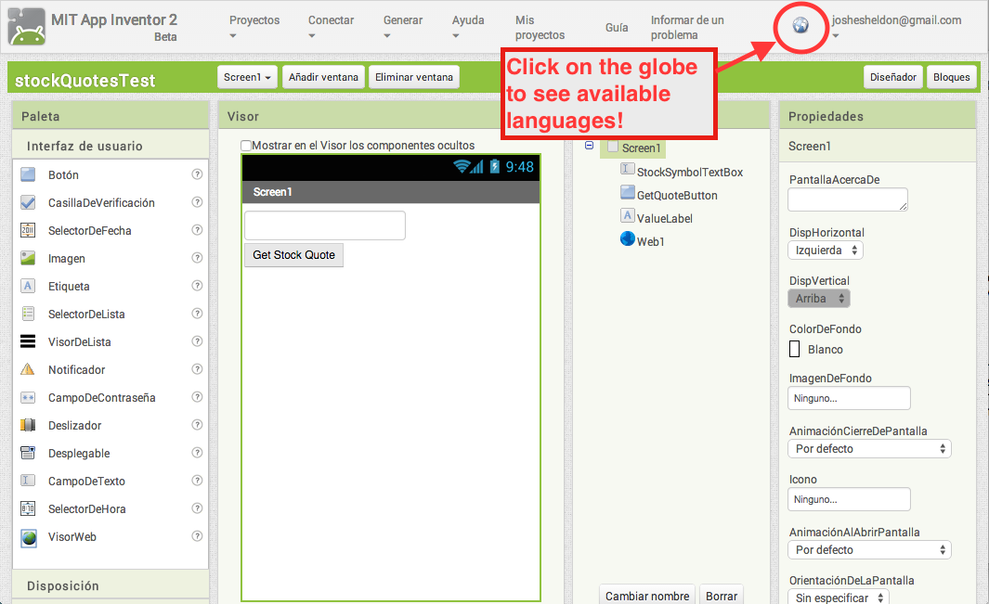Image resolution: width=989 pixels, height=604 pixels.
Task: Select the Botón palette icon
Action: (28, 174)
